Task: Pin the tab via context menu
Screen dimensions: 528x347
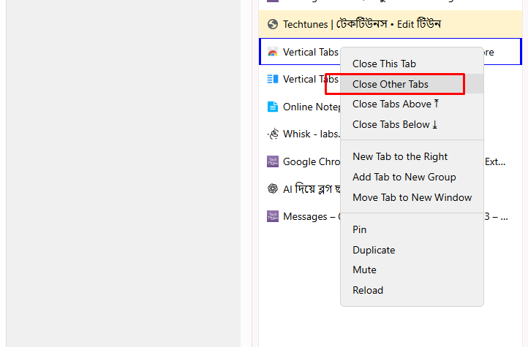Action: click(412, 229)
